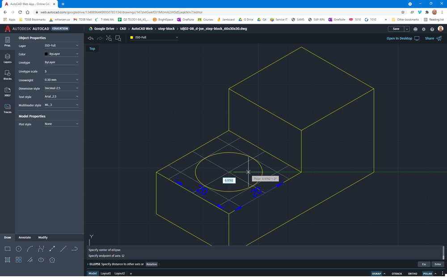Switch to the Layout1 tab
Viewport: 447px width, 278px height.
point(105,274)
